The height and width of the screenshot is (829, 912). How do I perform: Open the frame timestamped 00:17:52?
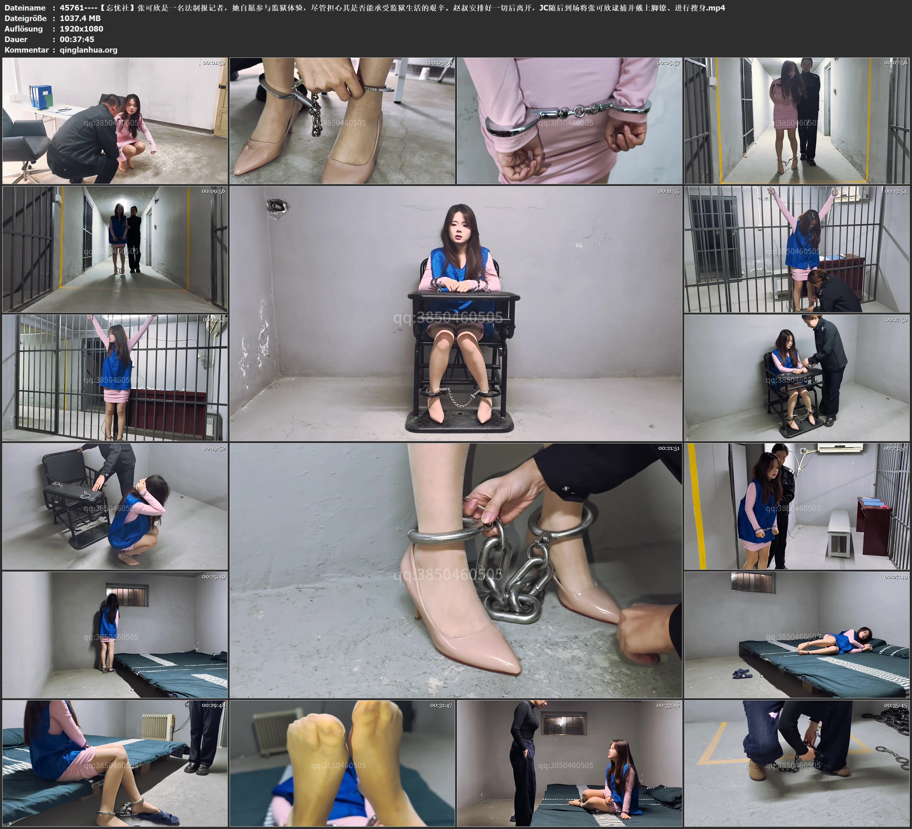797,377
